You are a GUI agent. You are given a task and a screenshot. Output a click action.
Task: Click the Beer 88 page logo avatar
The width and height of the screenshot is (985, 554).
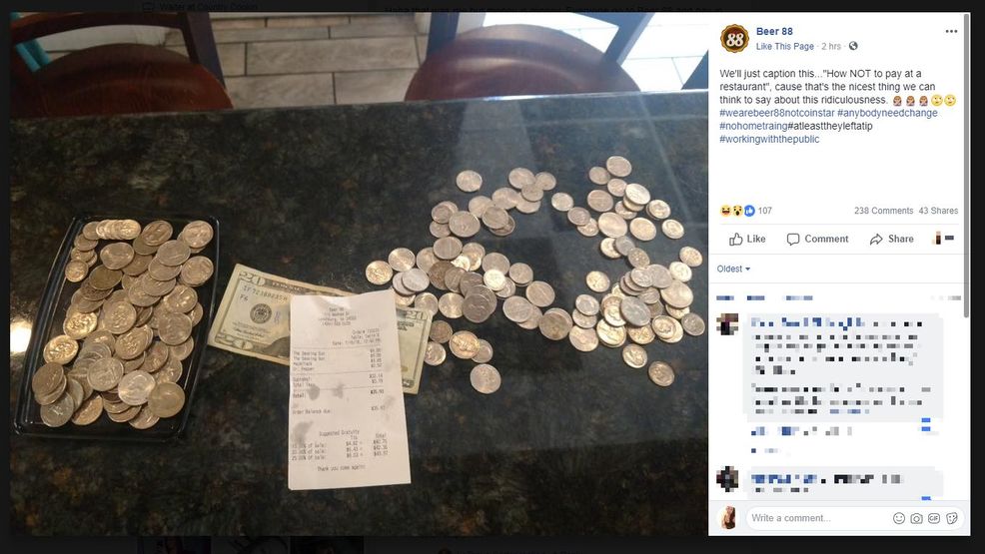[734, 39]
